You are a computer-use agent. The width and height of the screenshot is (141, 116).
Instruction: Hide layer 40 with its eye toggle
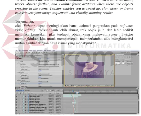[16, 104]
